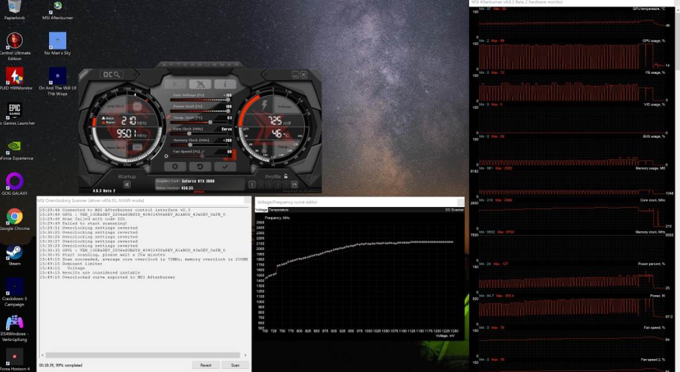Click 'Overclocked curve exported to MSI Afterburner' line

click(x=107, y=277)
